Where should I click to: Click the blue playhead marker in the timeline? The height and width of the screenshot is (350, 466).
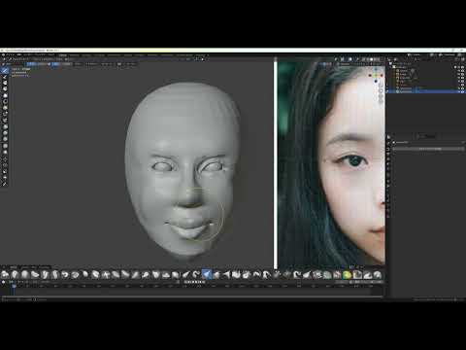pyautogui.click(x=15, y=286)
